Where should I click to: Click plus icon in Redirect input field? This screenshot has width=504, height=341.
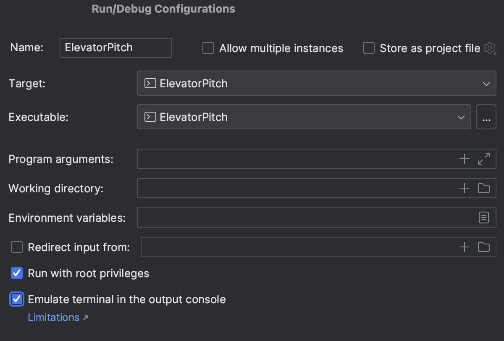(x=464, y=247)
